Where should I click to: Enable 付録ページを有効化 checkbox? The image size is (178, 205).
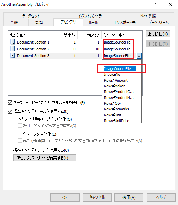pyautogui.click(x=15, y=134)
